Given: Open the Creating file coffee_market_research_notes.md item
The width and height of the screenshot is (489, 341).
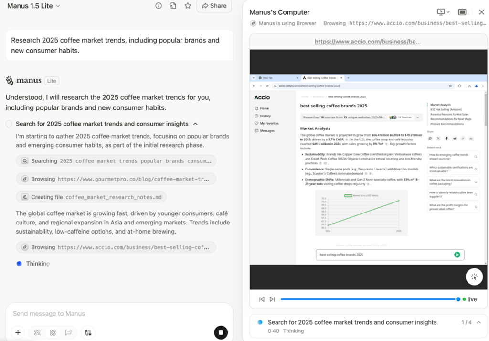Looking at the screenshot, I should (x=91, y=197).
